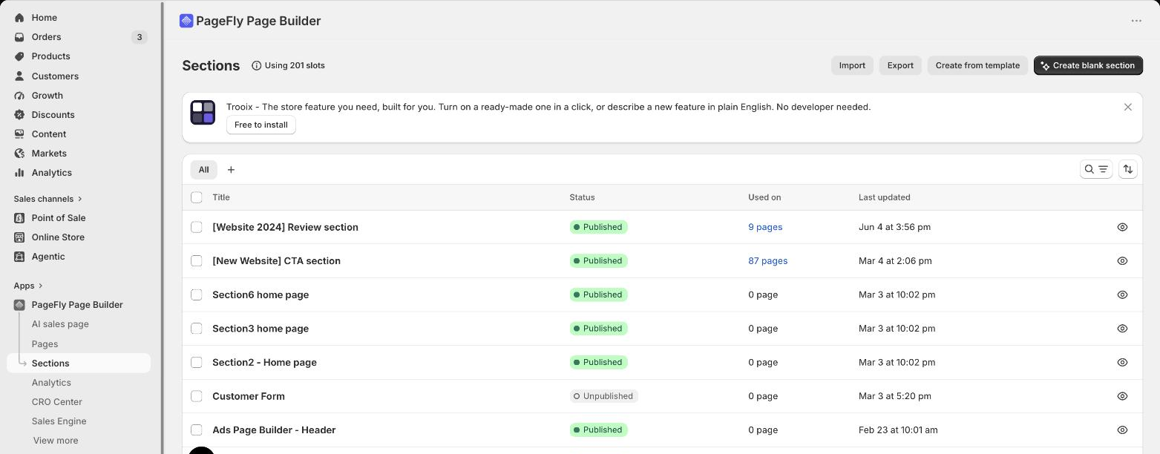The height and width of the screenshot is (454, 1160).
Task: Open Sales Engine submenu item
Action: coord(59,421)
